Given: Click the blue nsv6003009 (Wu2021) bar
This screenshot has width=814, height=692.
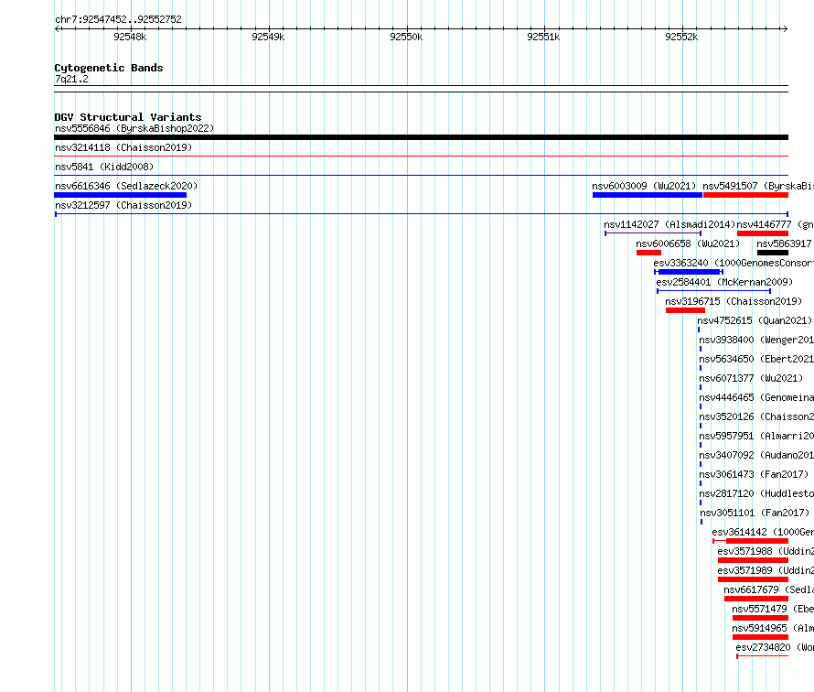Looking at the screenshot, I should 648,195.
